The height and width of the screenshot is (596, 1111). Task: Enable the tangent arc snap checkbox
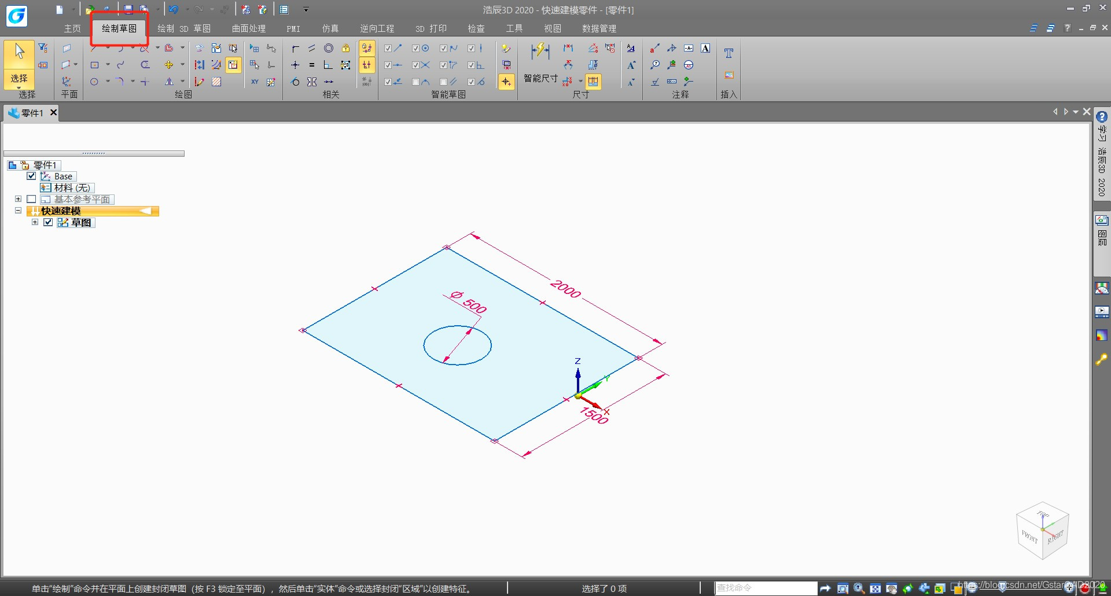[416, 82]
